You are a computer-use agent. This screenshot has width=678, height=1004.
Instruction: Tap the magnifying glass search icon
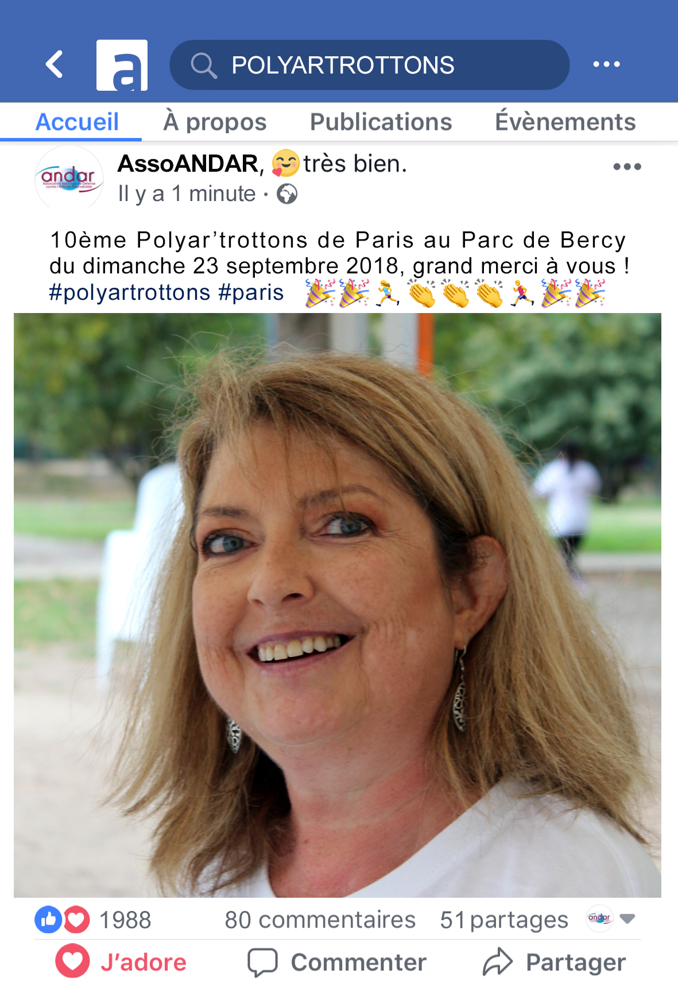point(204,65)
